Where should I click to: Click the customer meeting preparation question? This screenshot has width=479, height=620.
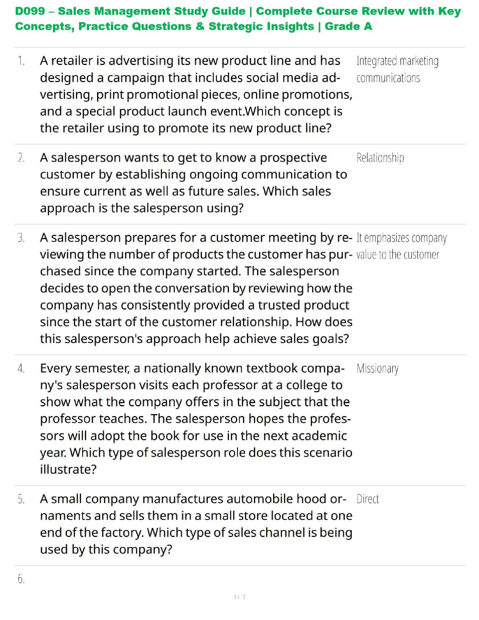click(x=196, y=288)
